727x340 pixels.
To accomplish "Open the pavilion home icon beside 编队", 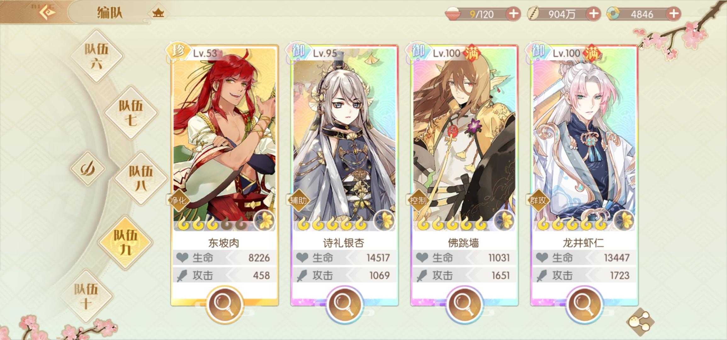I will click(x=158, y=13).
